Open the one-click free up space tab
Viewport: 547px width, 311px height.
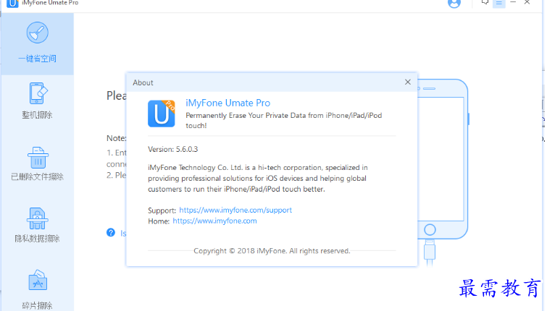(x=38, y=43)
